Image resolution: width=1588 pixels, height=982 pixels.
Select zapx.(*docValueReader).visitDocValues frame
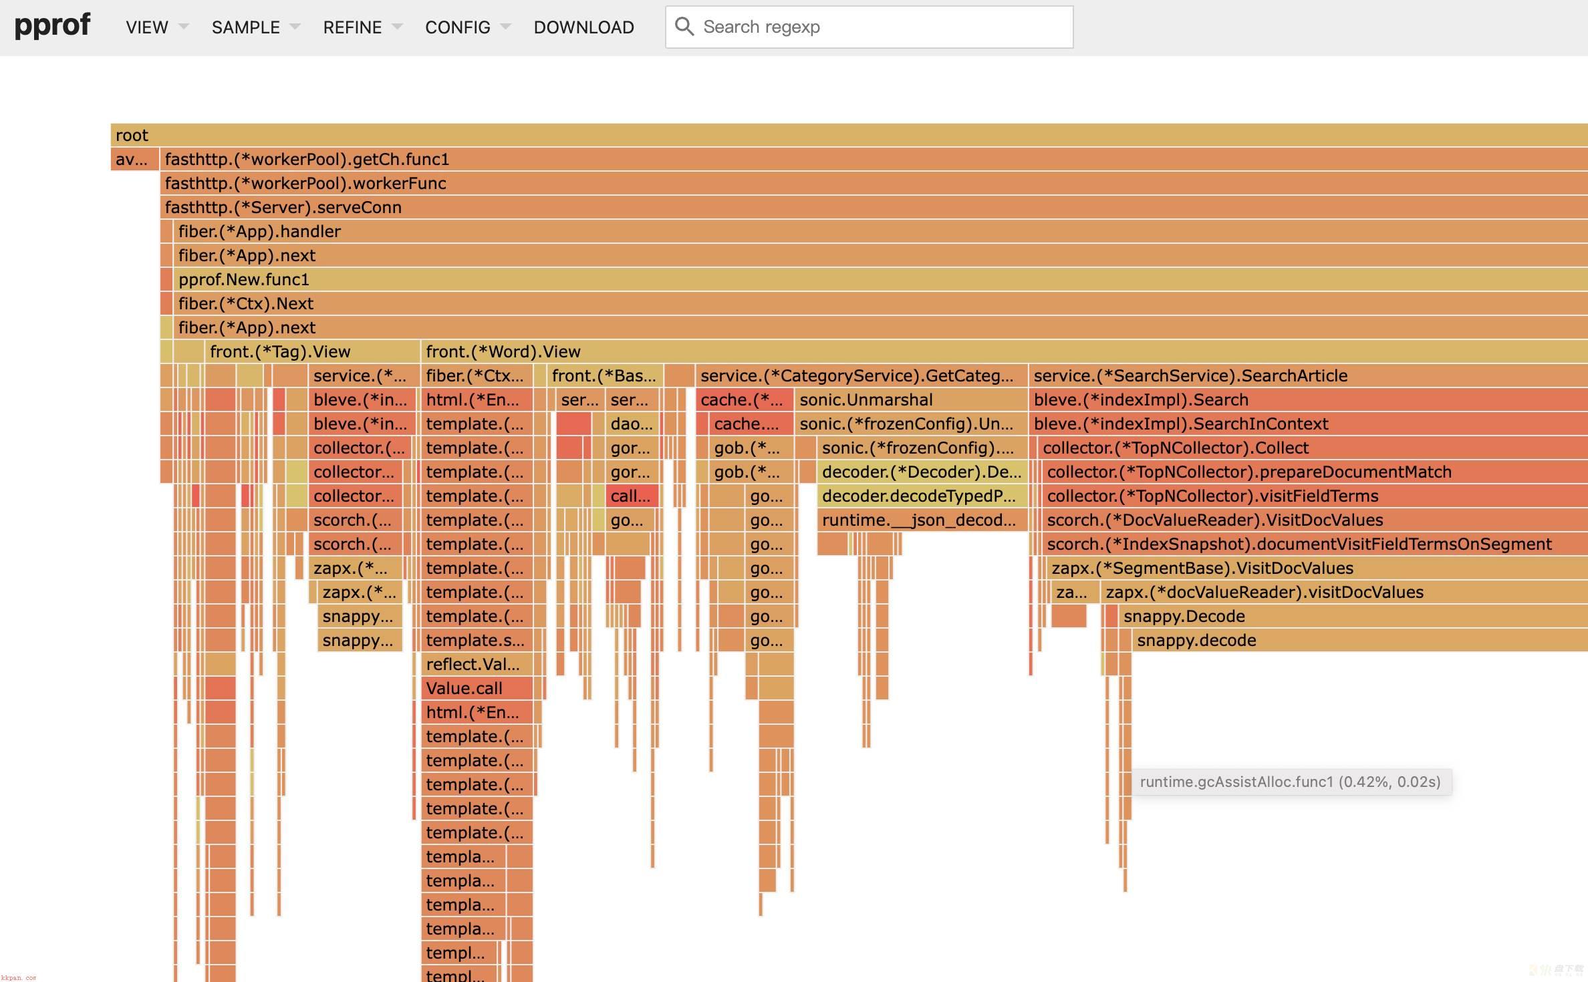click(1345, 592)
